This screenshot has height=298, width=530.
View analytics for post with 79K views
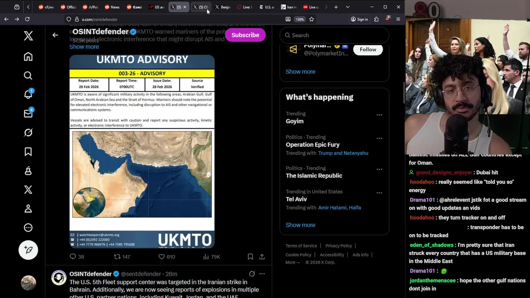click(212, 257)
